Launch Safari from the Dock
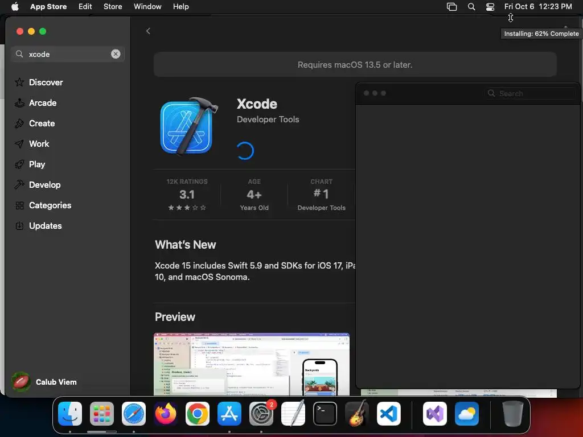 click(x=134, y=414)
